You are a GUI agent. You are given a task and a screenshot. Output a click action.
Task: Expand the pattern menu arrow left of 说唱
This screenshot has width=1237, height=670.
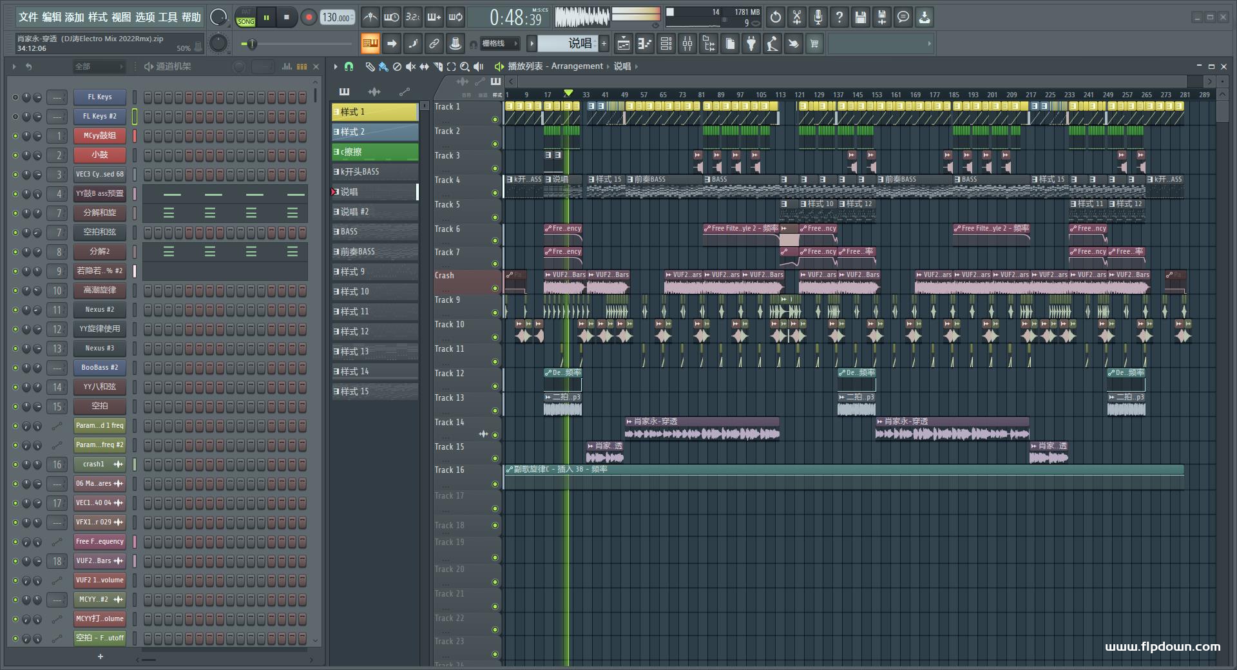[x=532, y=44]
